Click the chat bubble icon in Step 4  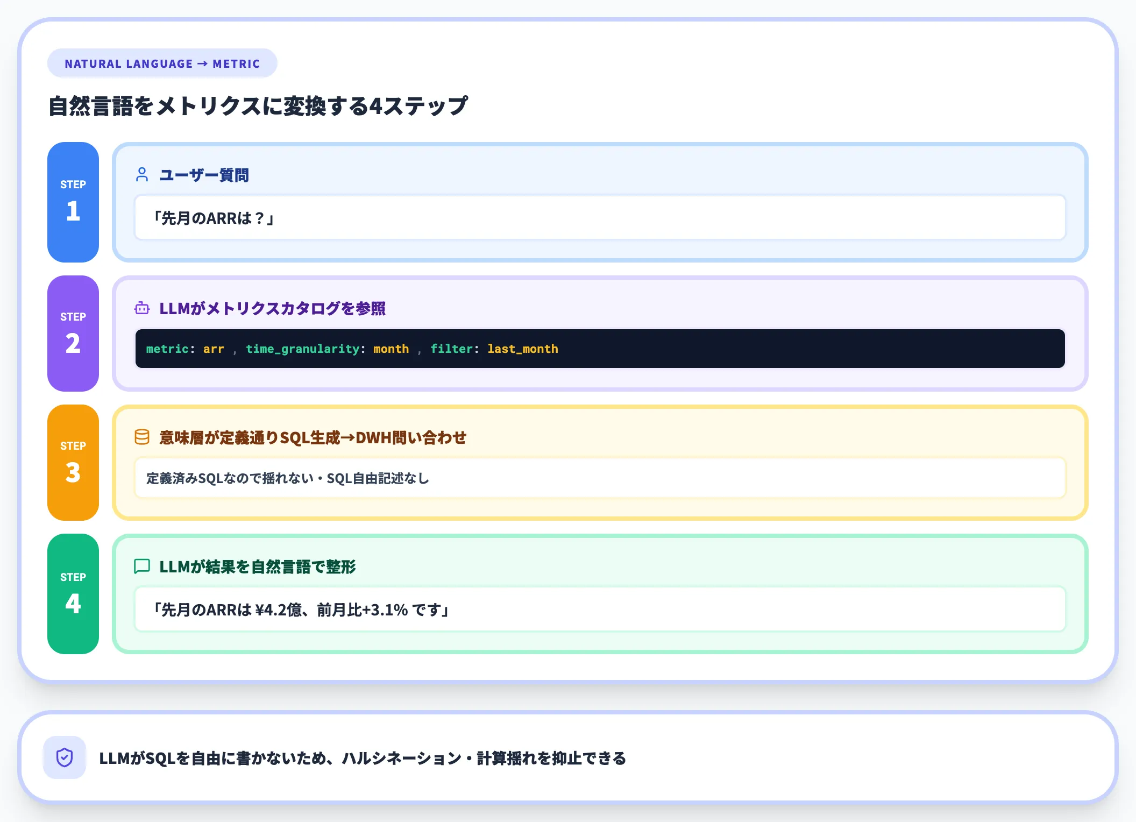click(142, 566)
